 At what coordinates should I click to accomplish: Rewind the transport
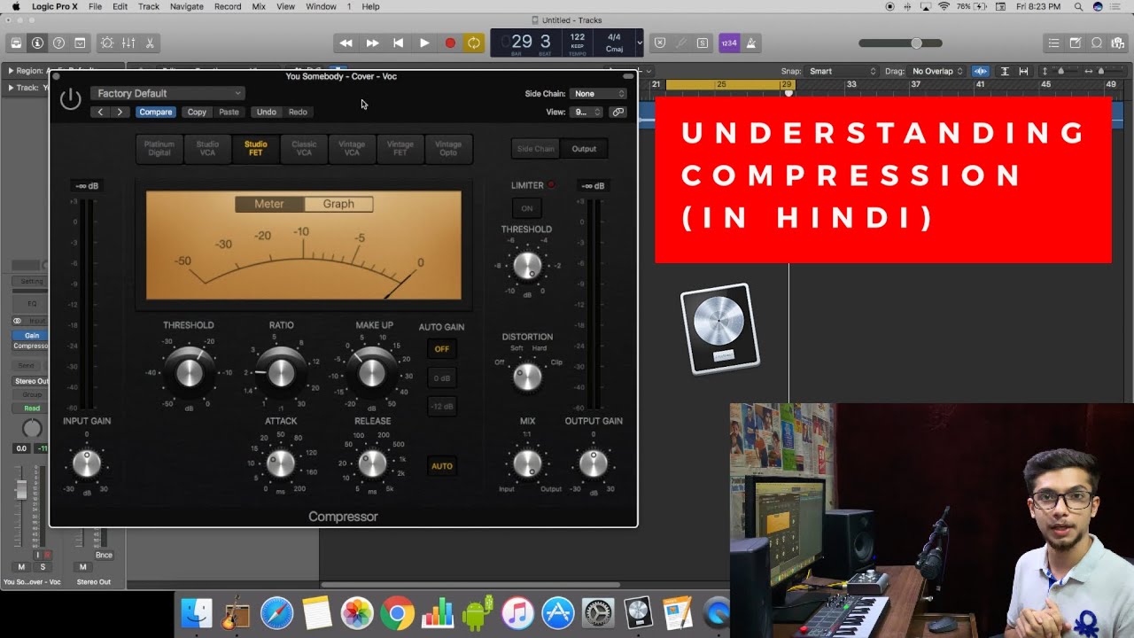(x=346, y=43)
